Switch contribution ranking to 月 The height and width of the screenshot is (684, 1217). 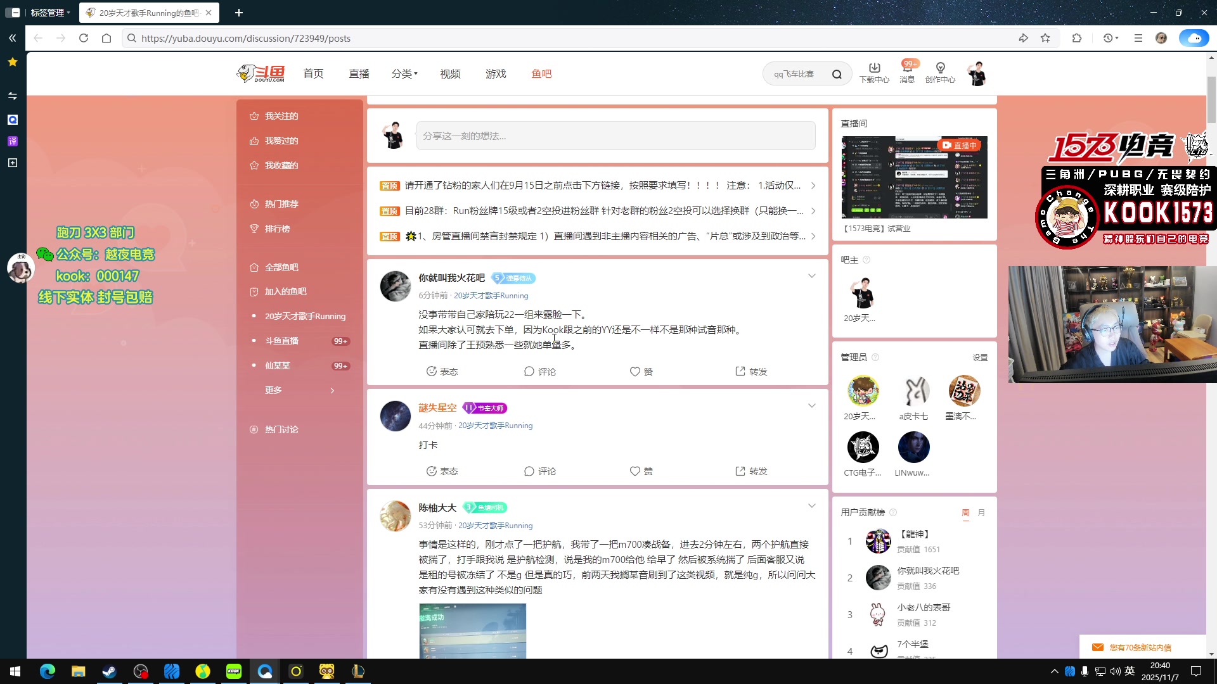tap(981, 512)
